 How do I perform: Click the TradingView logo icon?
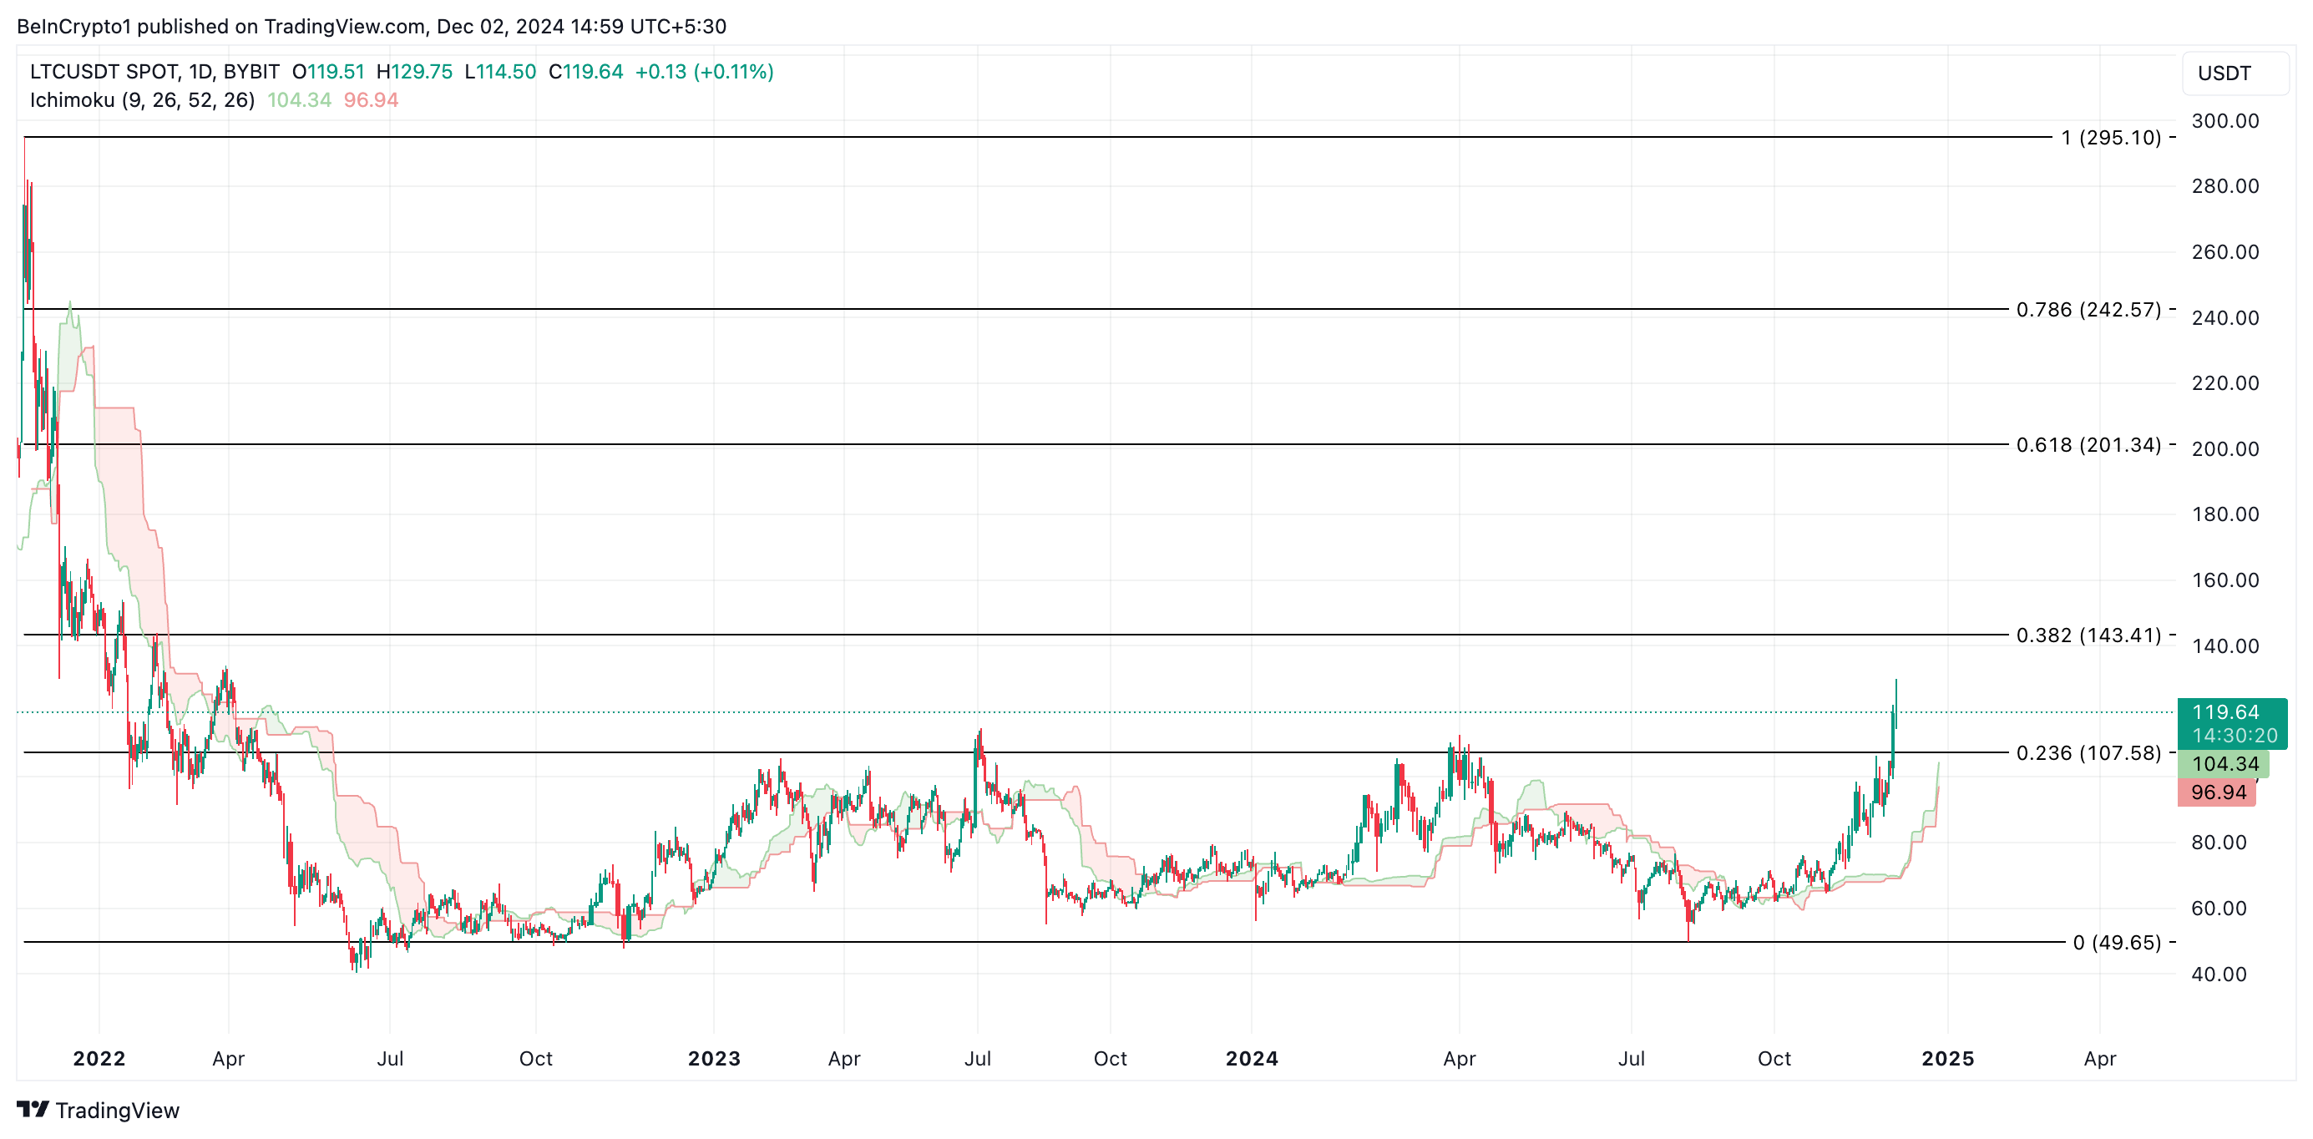[x=33, y=1111]
